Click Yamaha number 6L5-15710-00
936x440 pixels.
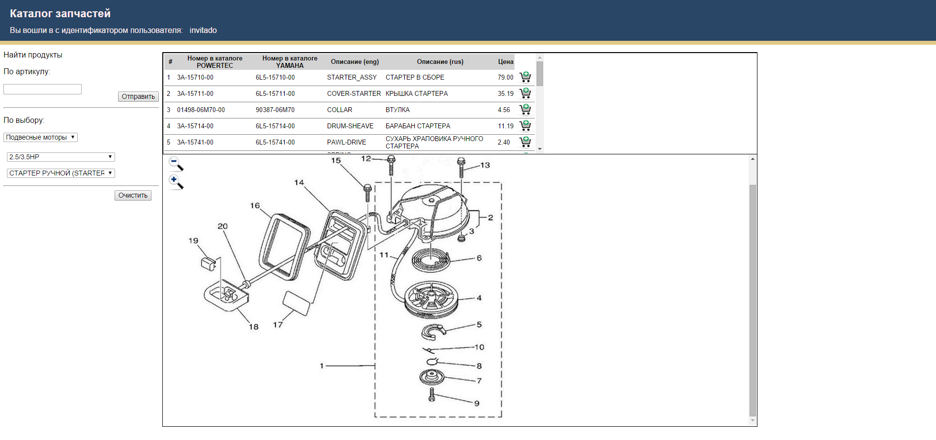tap(275, 77)
